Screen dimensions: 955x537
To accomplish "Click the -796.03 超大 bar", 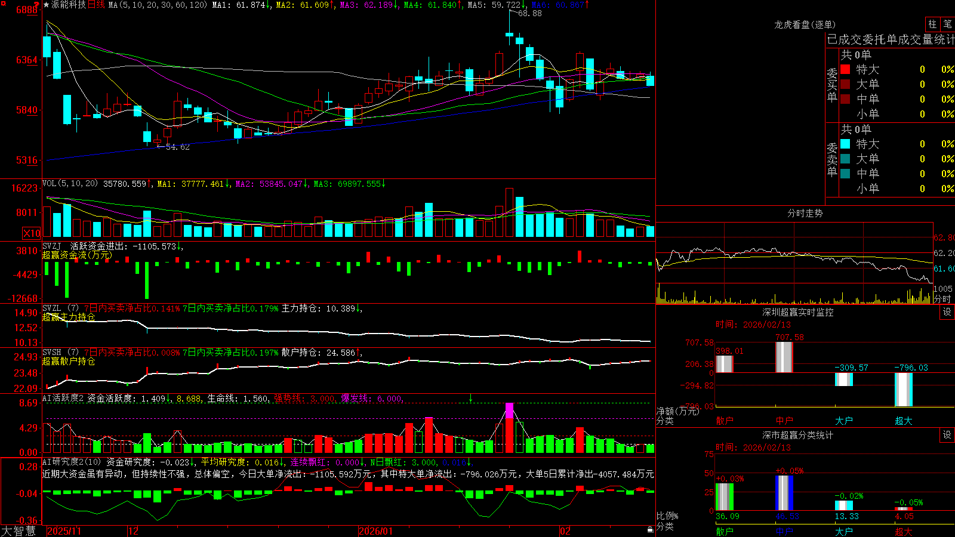I will pyautogui.click(x=903, y=390).
